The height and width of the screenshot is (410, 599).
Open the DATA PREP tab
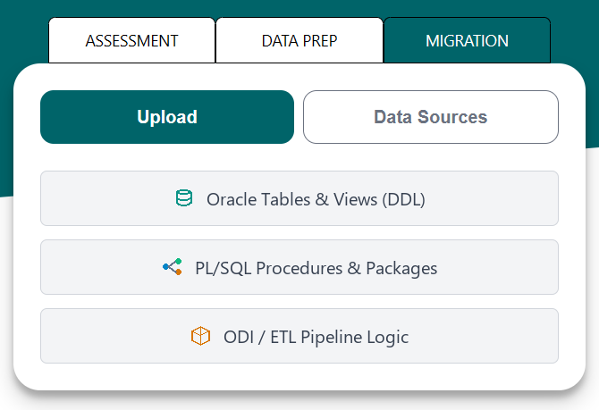(299, 40)
